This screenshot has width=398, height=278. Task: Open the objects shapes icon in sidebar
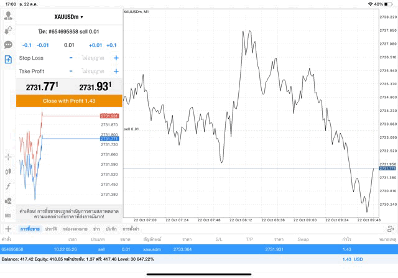8,201
